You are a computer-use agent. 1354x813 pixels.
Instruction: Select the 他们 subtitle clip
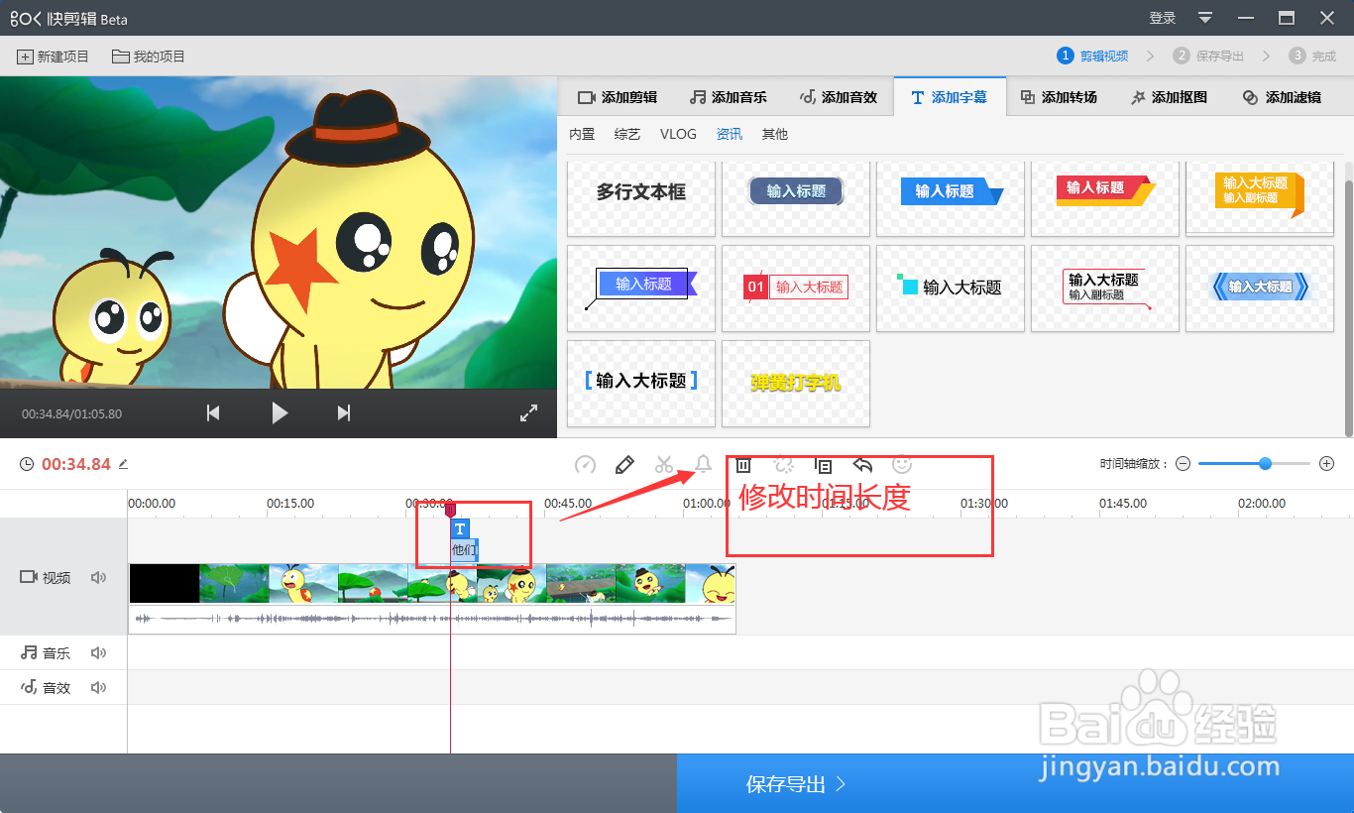tap(464, 550)
